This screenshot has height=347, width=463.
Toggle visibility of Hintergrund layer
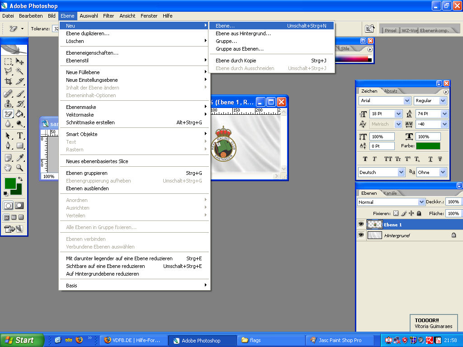click(x=361, y=235)
